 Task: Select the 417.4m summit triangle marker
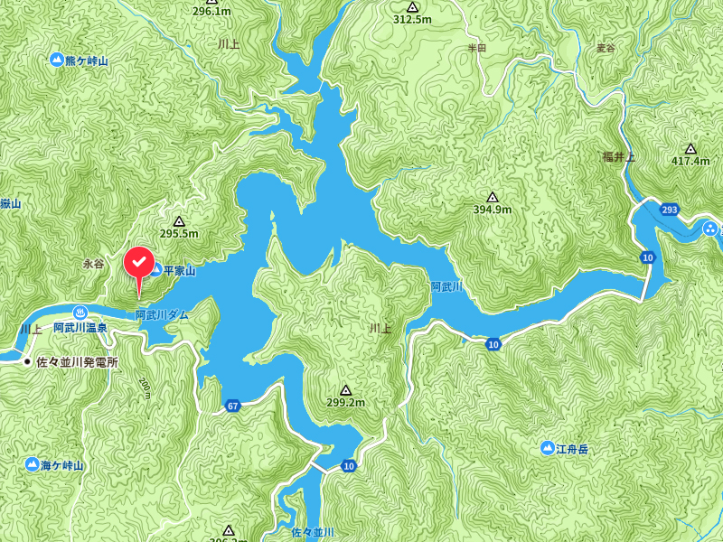690,149
